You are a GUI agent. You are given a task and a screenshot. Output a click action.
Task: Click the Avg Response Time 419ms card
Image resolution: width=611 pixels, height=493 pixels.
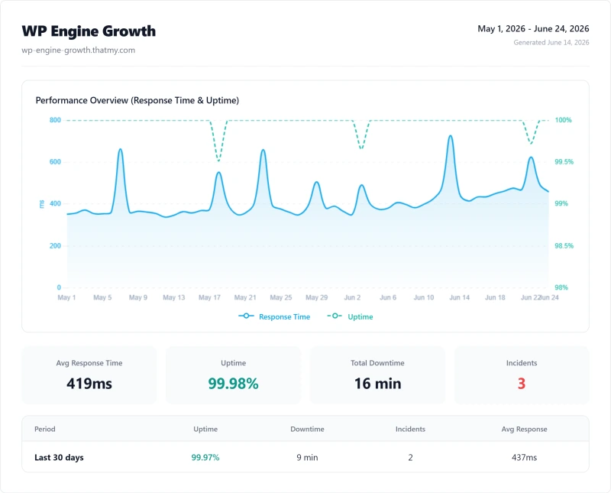pos(89,375)
